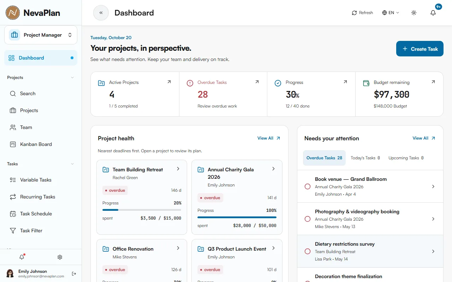Viewport: 452px width, 282px height.
Task: Open settings gear in sidebar footer
Action: click(x=60, y=257)
